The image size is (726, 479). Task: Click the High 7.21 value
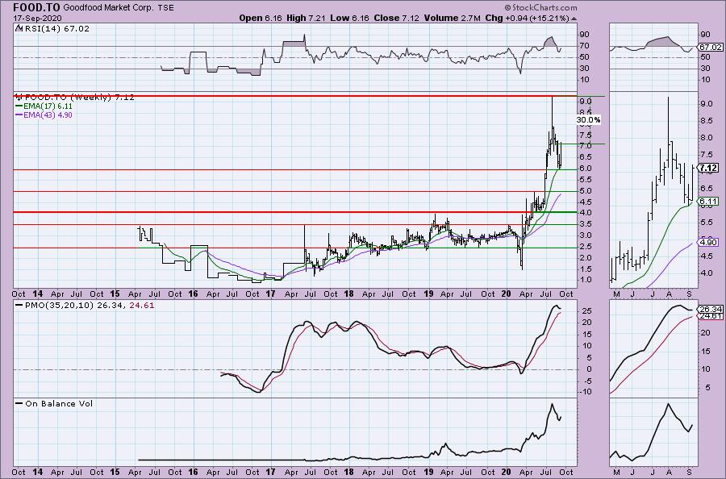click(x=306, y=18)
